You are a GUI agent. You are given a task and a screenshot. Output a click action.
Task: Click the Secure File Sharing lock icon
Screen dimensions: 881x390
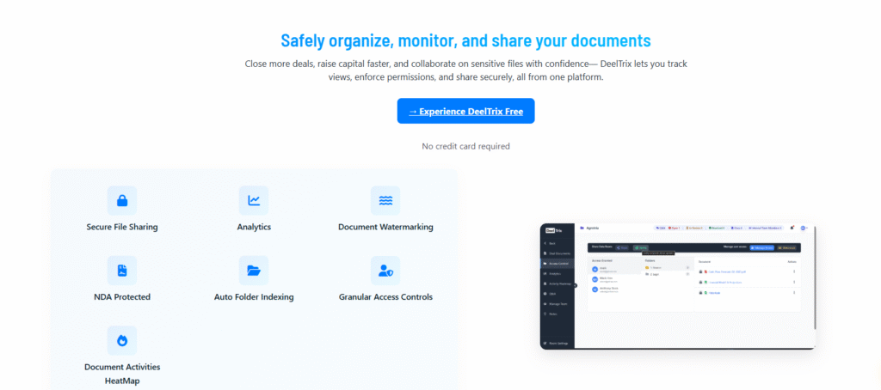[x=121, y=201]
